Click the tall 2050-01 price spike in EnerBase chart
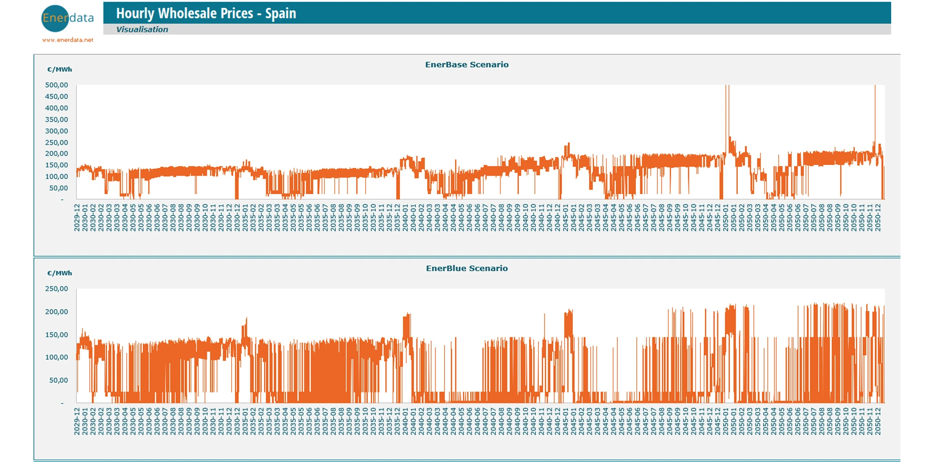This screenshot has height=462, width=932. click(727, 112)
